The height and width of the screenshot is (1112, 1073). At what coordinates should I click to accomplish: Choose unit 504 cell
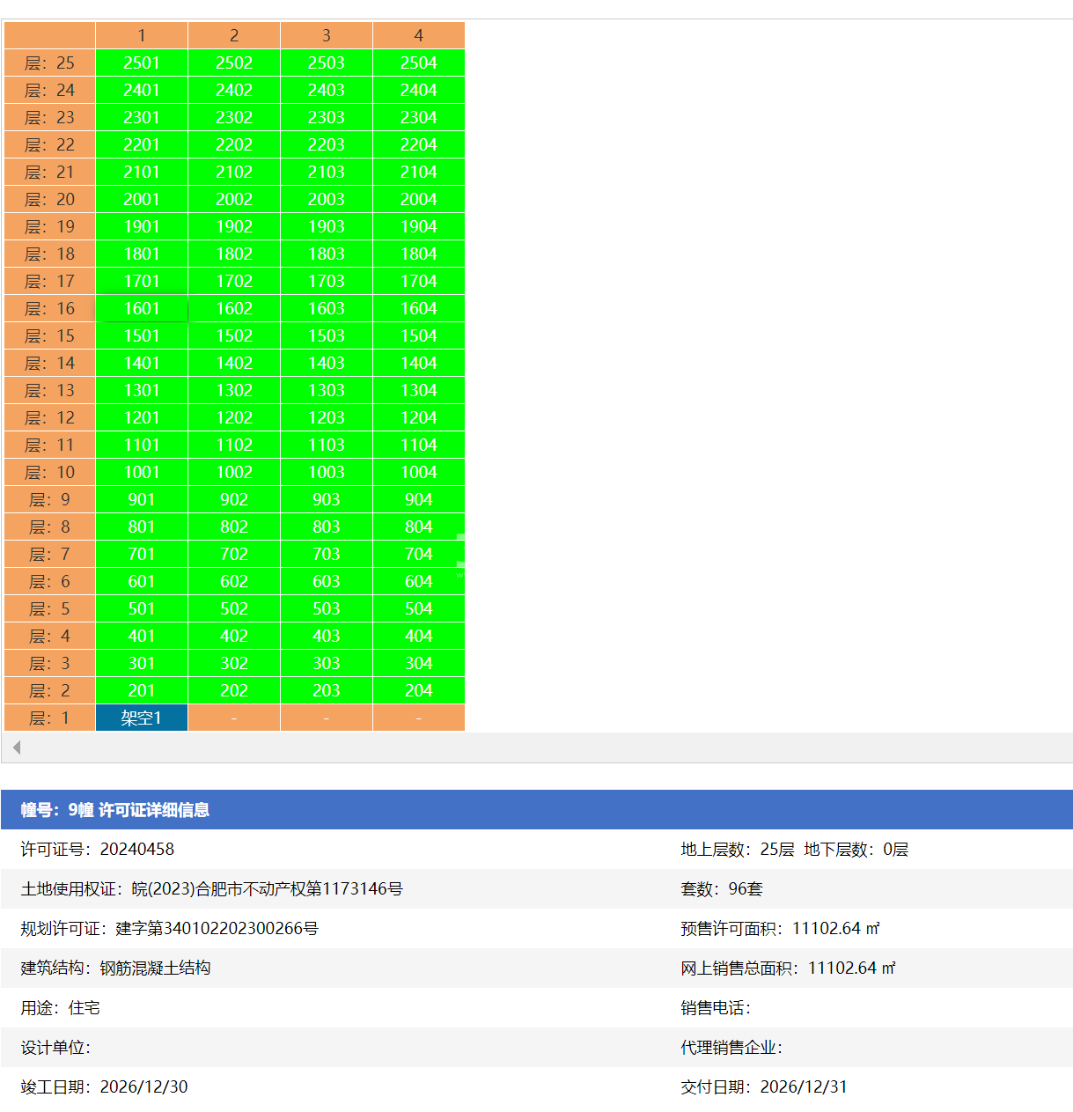tap(418, 608)
